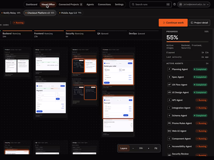Open the Connections tab
The width and height of the screenshot is (214, 160).
(104, 5)
